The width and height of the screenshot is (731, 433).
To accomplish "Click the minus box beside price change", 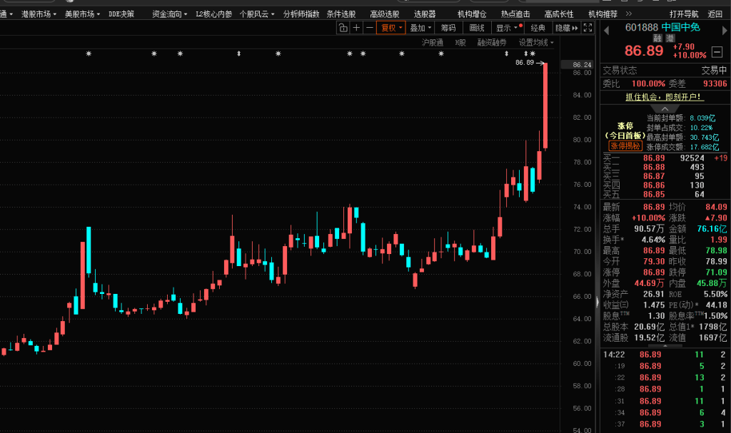I will click(x=715, y=51).
